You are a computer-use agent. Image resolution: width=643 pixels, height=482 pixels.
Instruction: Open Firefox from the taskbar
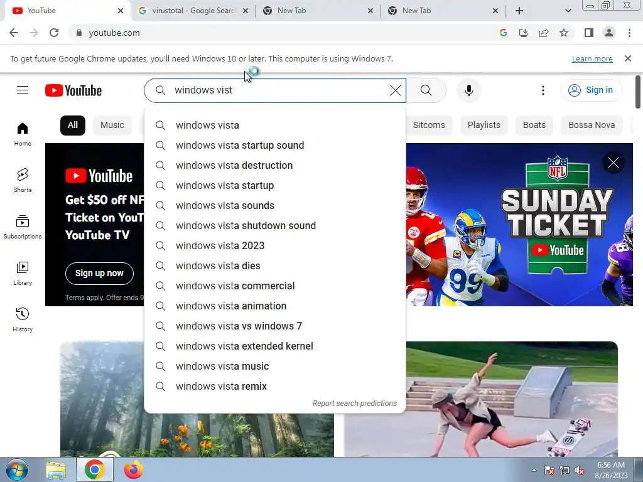[134, 469]
